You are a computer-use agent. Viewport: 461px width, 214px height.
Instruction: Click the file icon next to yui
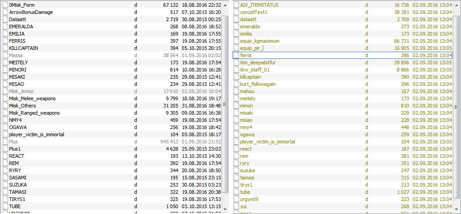(236, 206)
